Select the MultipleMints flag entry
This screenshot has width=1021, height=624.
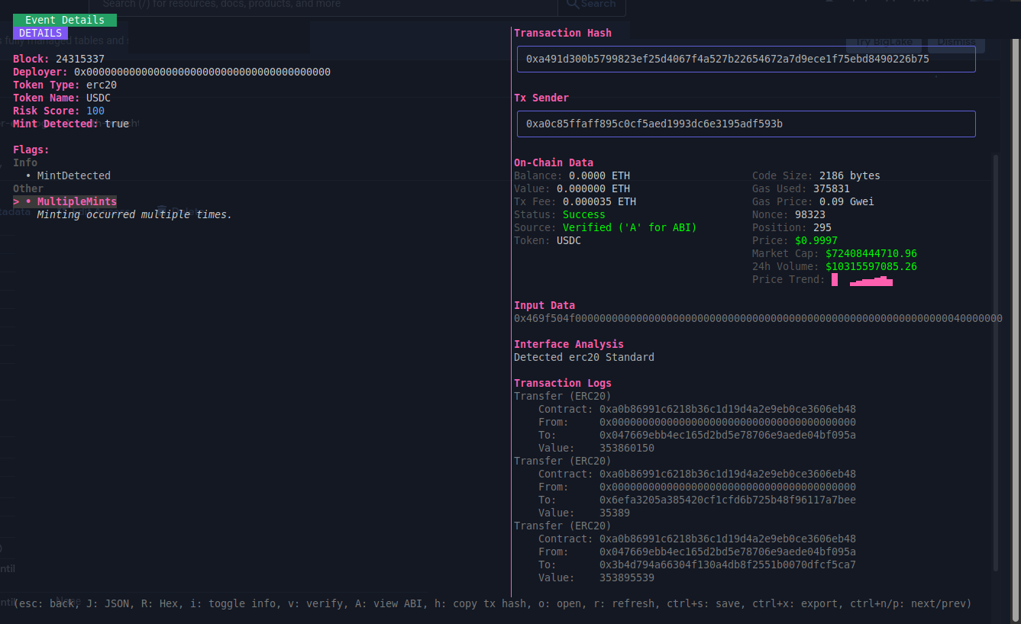tap(77, 201)
